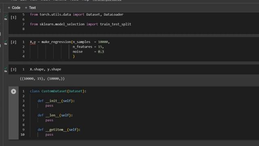
Task: Click the green checkmark beside cell [3]
Action: coord(6,68)
